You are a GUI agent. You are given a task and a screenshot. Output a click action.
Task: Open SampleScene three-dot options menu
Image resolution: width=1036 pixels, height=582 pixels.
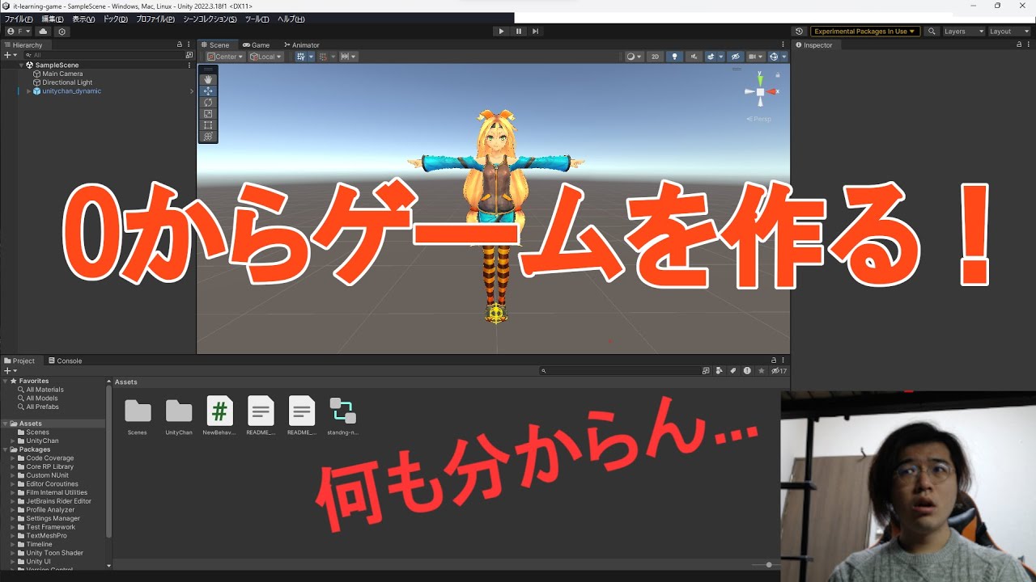189,65
